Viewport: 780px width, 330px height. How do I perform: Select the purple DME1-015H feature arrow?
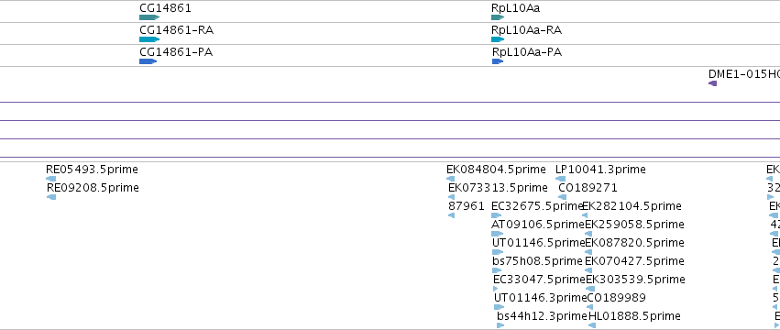coord(713,83)
